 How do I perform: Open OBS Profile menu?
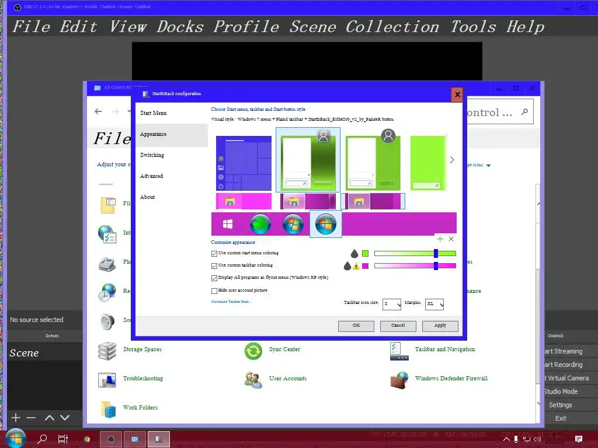click(246, 27)
